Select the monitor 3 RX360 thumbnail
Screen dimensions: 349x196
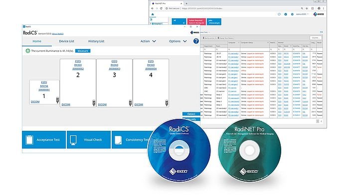click(x=114, y=83)
